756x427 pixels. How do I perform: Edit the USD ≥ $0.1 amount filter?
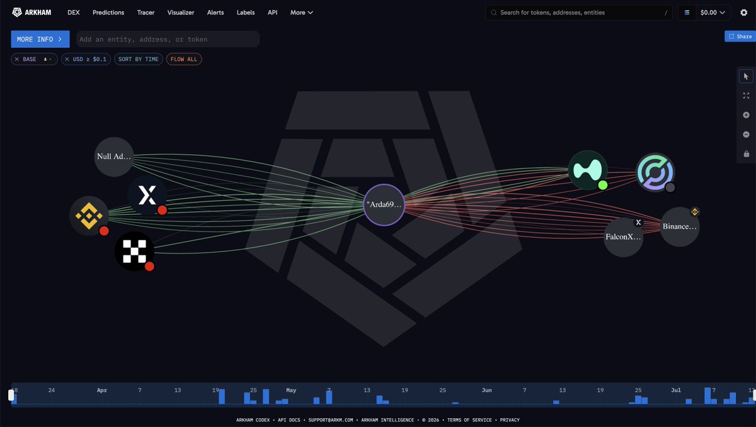(90, 59)
